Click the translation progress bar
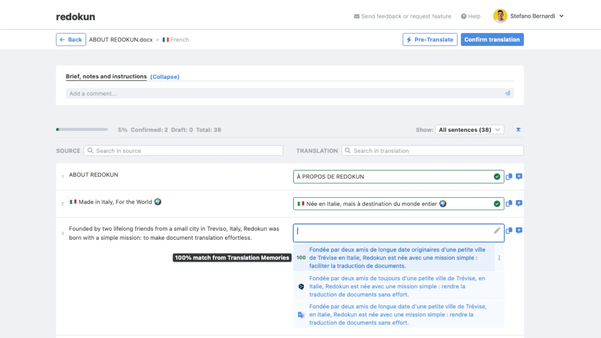 pos(82,130)
